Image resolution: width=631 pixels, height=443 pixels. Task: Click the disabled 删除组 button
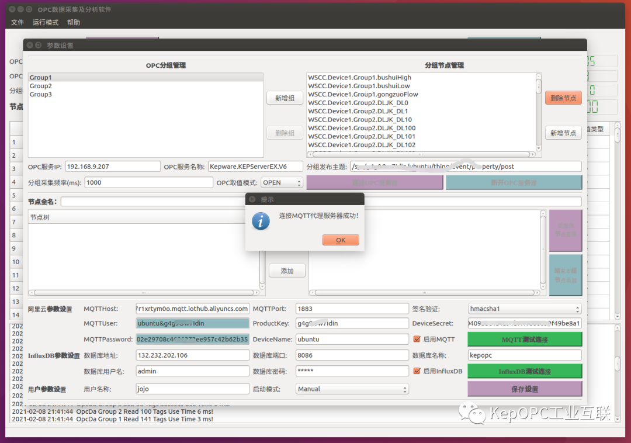285,133
